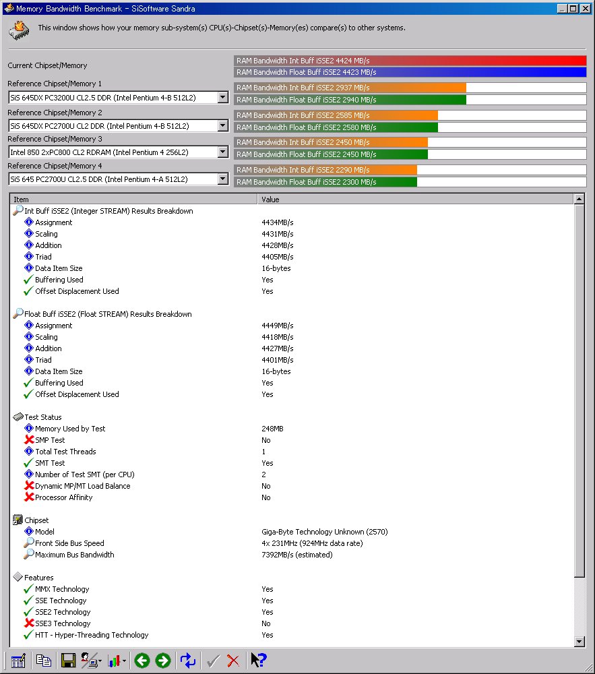Click the Test Status chip icon
The height and width of the screenshot is (674, 595).
click(x=18, y=417)
